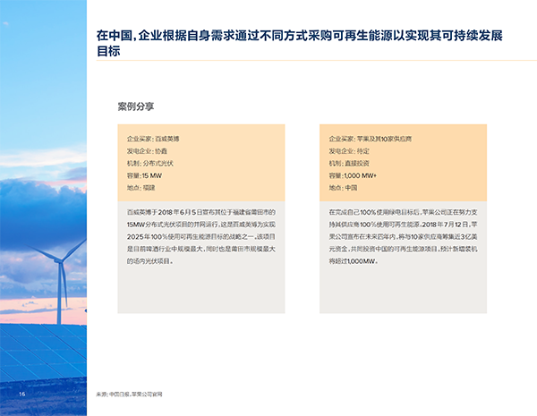Click the line starting '2025年 100%使用可再生能源'

(201, 236)
